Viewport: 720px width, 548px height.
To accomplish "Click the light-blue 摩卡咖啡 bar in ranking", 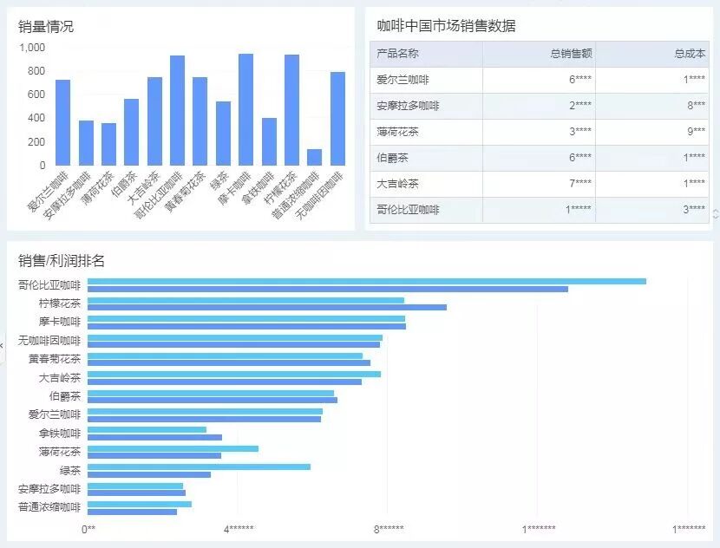I will [x=246, y=318].
